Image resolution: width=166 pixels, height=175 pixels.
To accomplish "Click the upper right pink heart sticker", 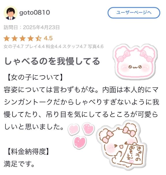I will pos(88,128).
